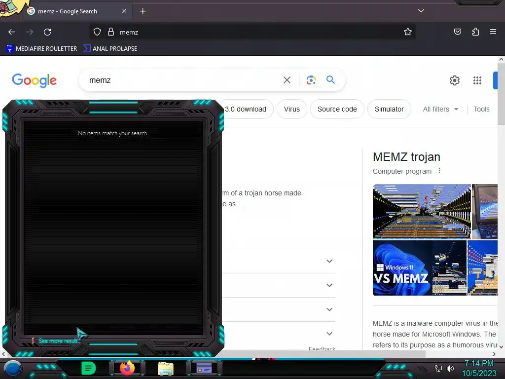Screen dimensions: 505x379
Task: Expand the first People also ask question
Action: (329, 261)
